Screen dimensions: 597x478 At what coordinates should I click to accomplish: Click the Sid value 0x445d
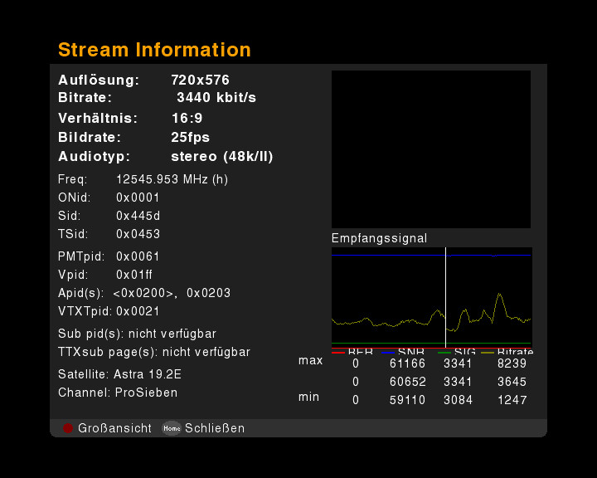tap(138, 216)
